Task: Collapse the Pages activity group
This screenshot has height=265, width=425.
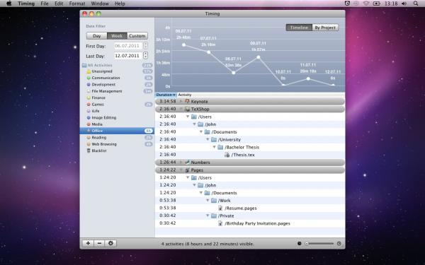Action: point(181,170)
